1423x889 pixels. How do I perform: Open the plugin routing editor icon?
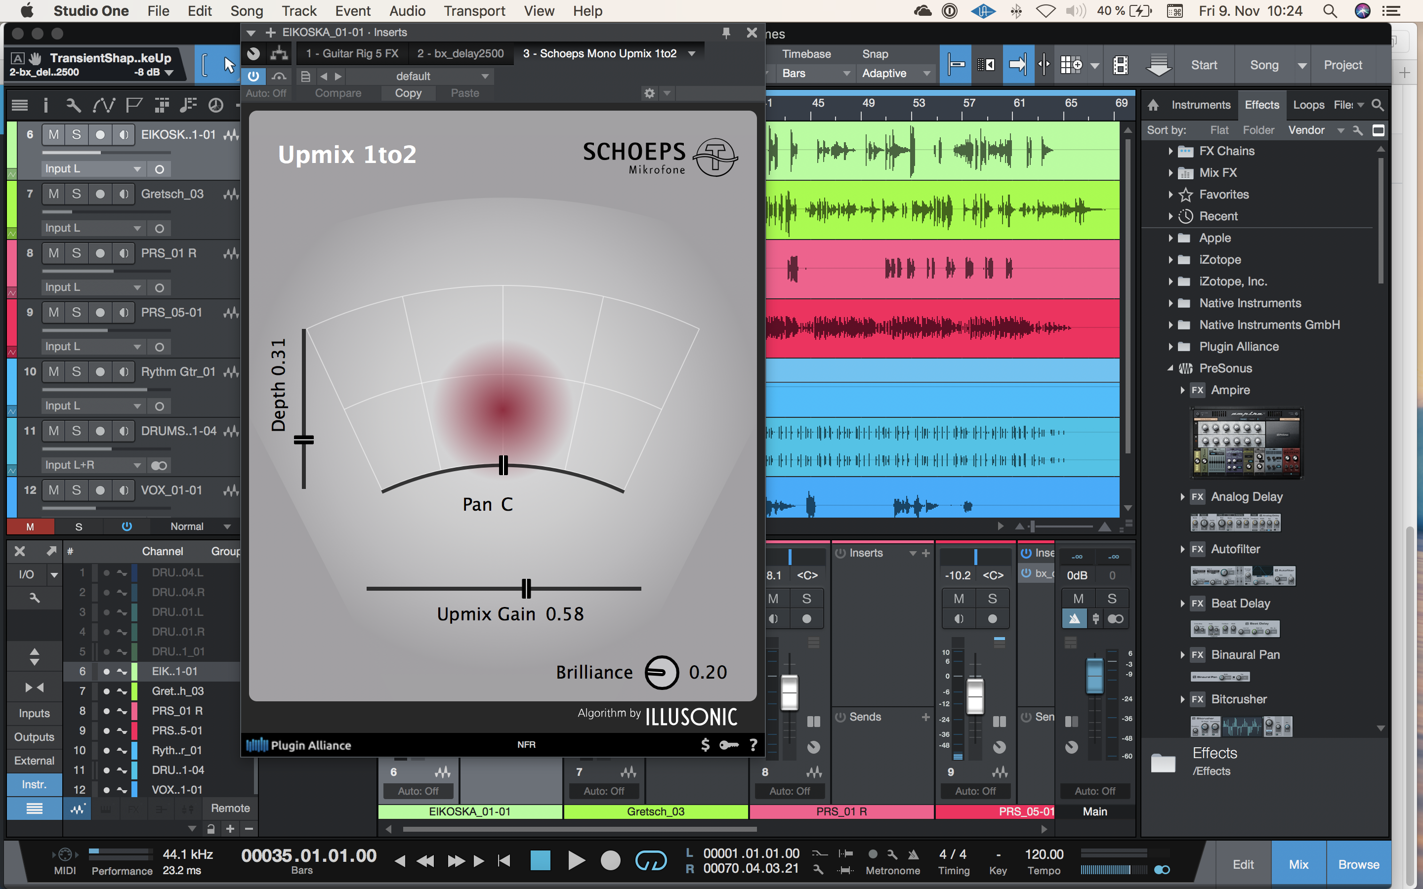pyautogui.click(x=279, y=53)
